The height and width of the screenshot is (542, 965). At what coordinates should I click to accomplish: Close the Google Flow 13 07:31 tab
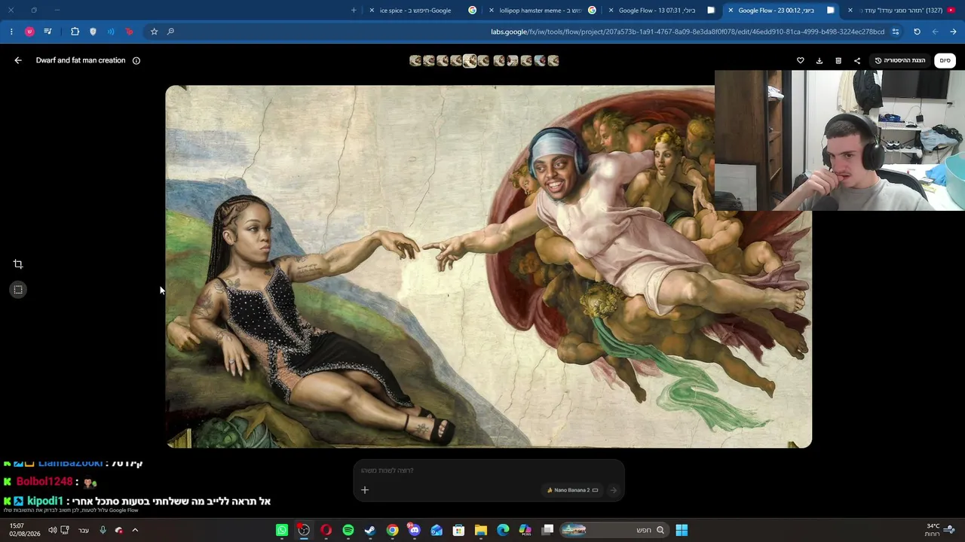[611, 11]
